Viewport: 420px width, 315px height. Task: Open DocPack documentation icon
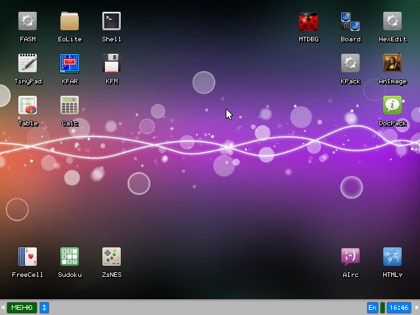(x=392, y=106)
